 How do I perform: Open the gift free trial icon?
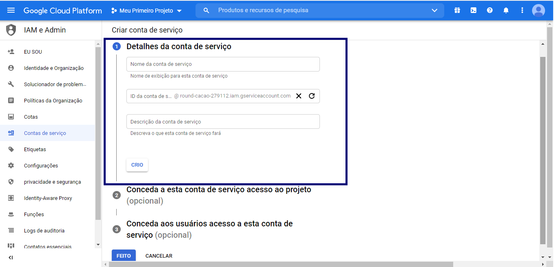click(x=457, y=11)
